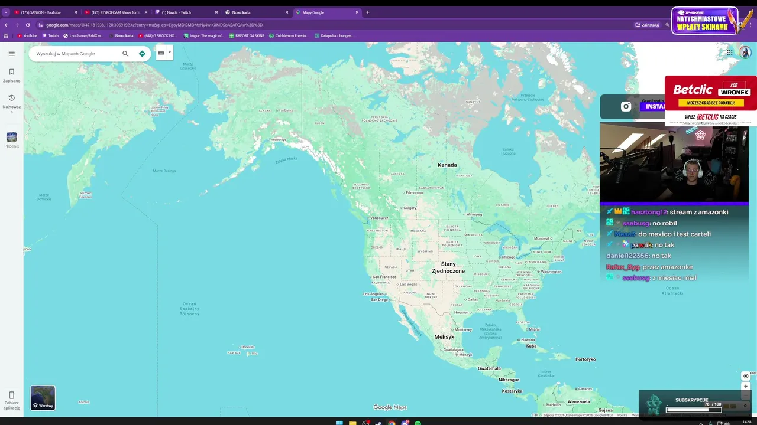Click the Meksyk country label

[444, 337]
